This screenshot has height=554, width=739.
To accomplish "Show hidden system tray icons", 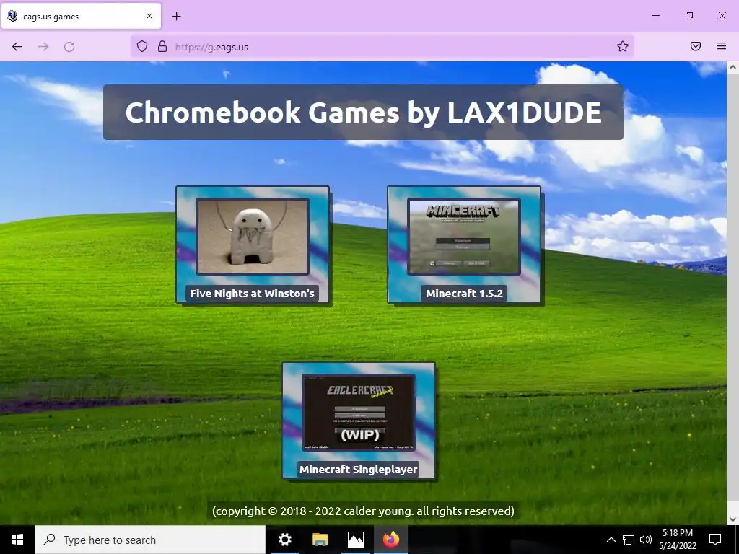I will 611,540.
